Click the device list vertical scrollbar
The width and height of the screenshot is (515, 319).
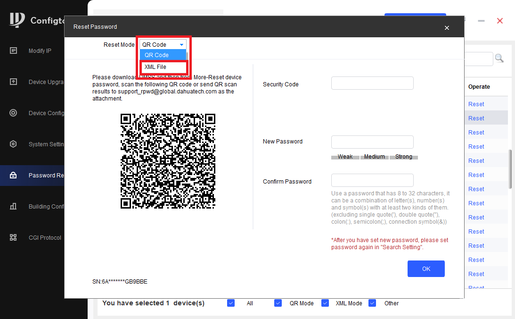(510, 169)
